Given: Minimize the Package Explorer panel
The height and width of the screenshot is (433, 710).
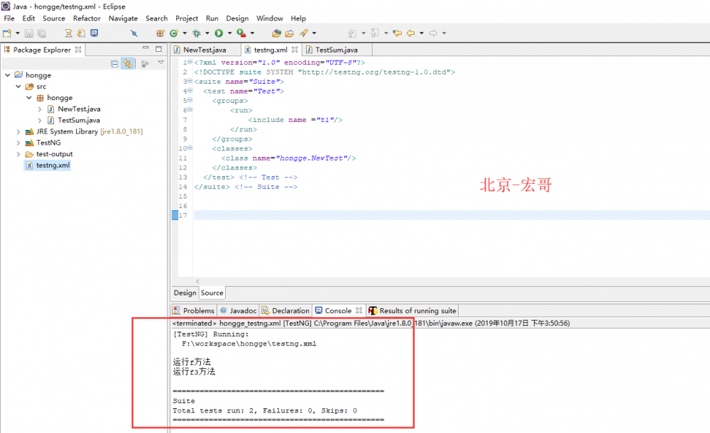Looking at the screenshot, I should coord(146,48).
